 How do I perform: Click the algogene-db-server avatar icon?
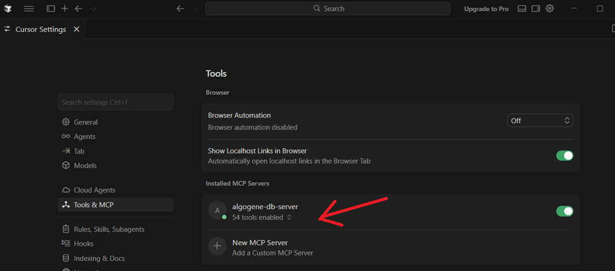coord(217,211)
